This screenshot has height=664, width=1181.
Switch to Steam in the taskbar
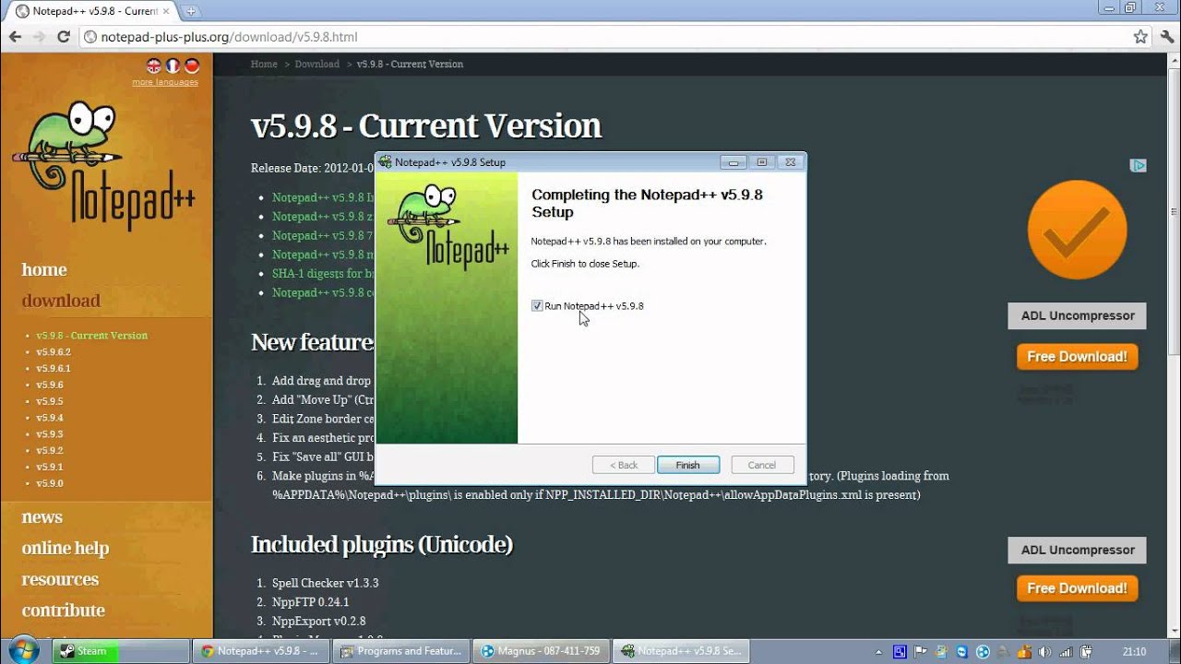(121, 651)
